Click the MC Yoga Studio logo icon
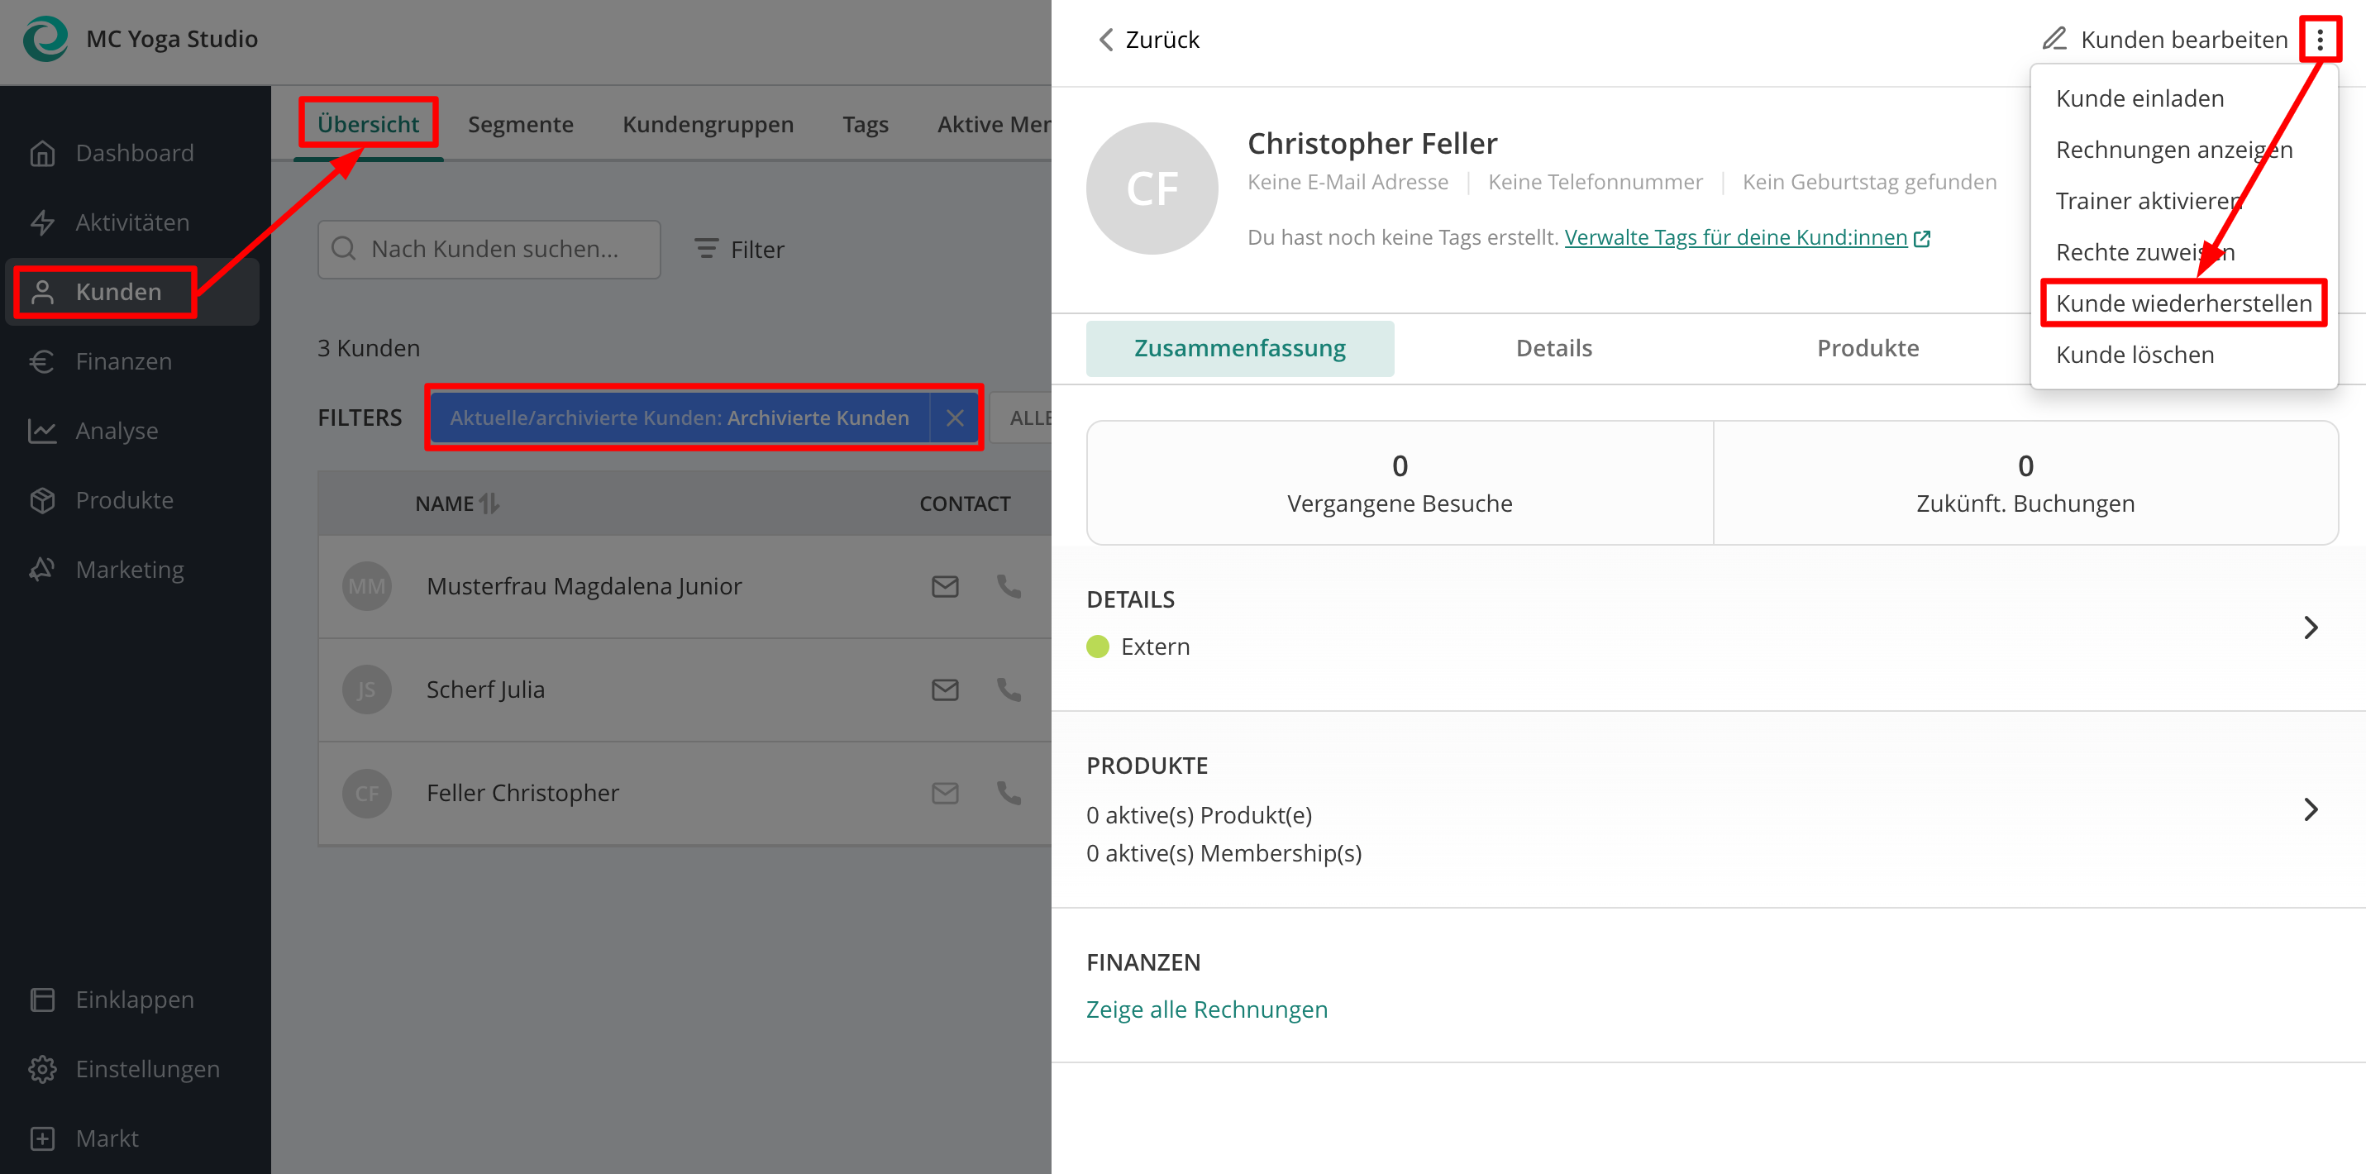 45,39
